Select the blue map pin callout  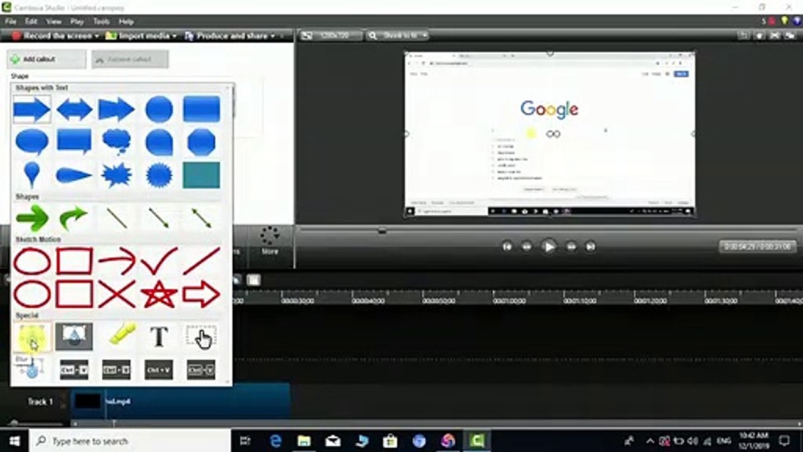(31, 175)
